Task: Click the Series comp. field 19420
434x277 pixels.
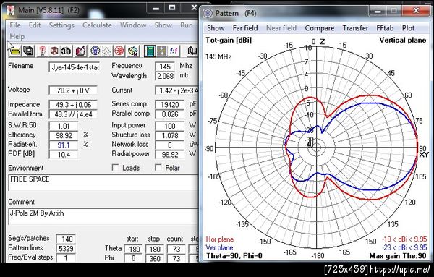Action: click(x=170, y=105)
